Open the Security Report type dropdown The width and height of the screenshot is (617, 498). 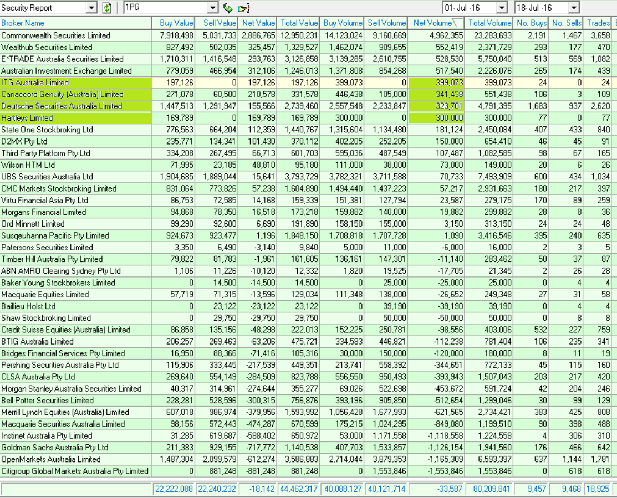(91, 7)
